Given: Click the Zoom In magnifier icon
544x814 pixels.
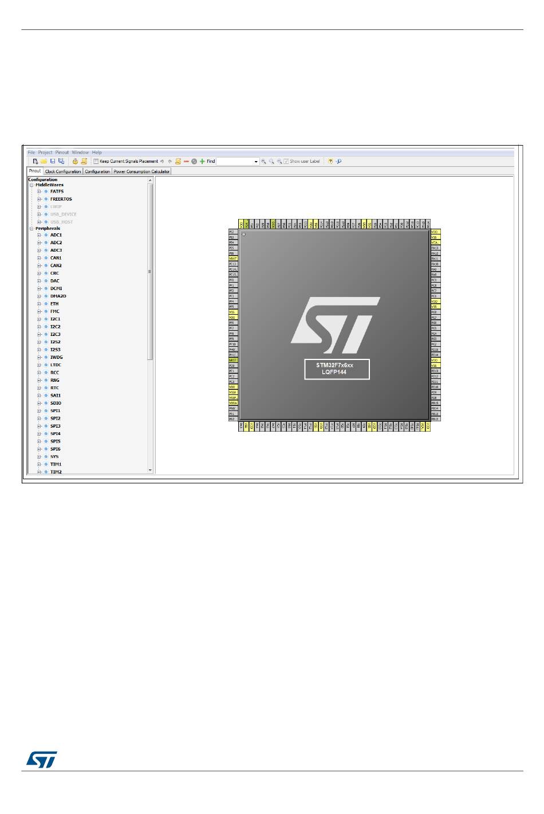Looking at the screenshot, I should pyautogui.click(x=263, y=161).
